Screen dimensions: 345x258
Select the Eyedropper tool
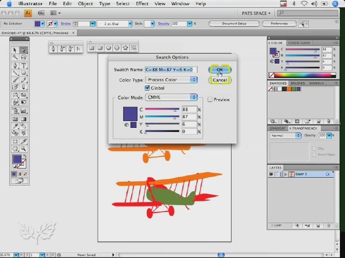15,126
